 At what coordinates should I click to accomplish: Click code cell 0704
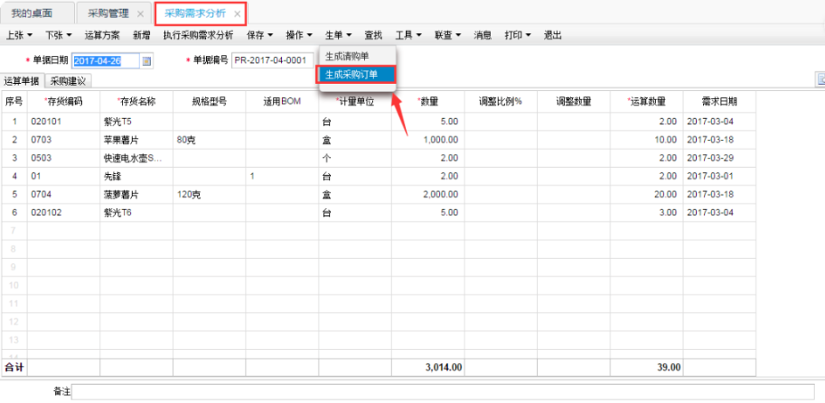[63, 195]
